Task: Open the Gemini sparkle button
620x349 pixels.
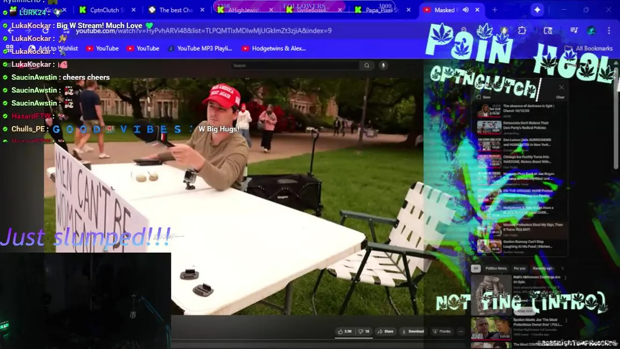Action: [x=537, y=10]
